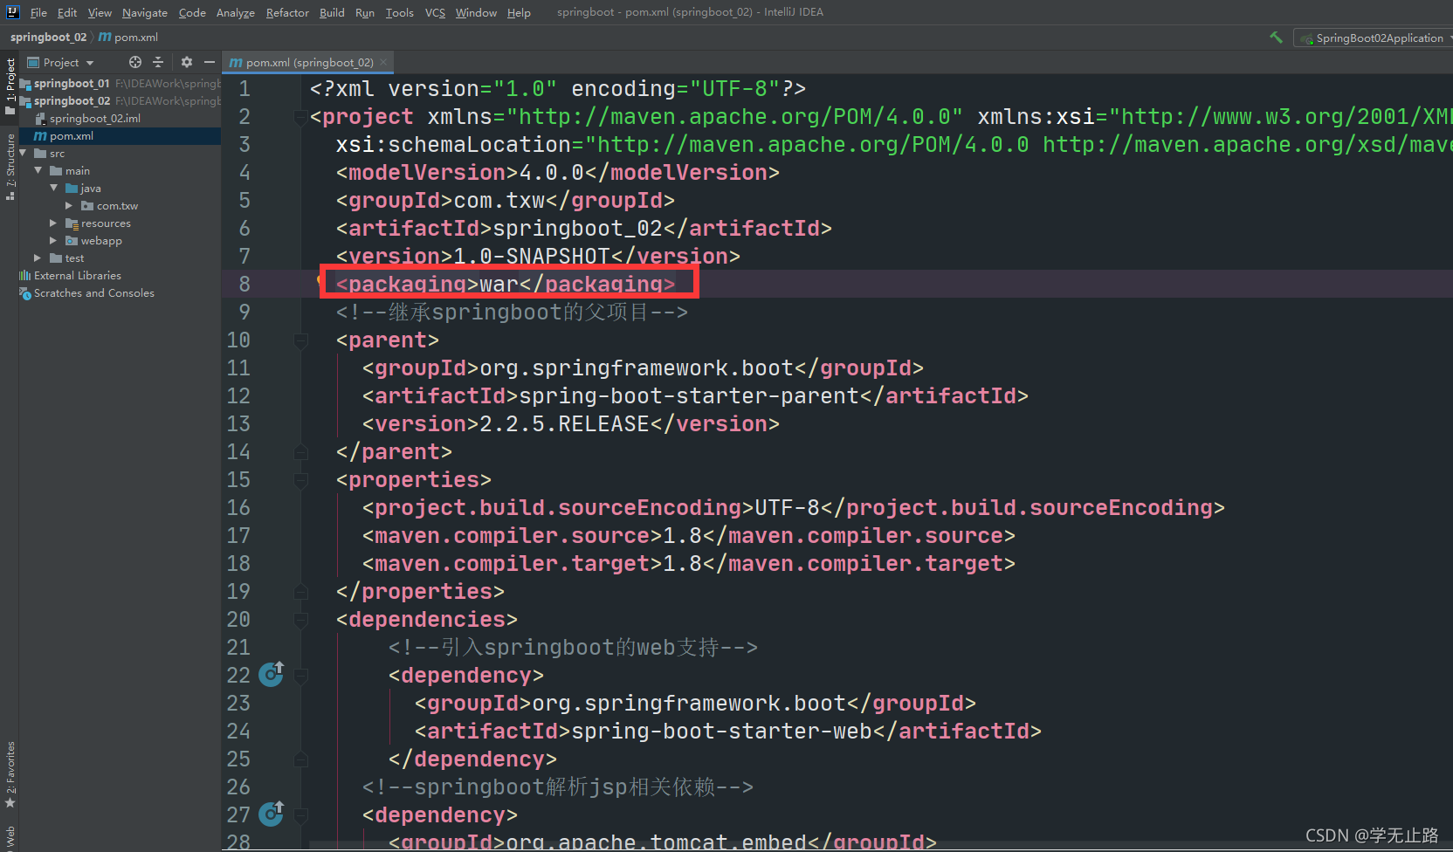The width and height of the screenshot is (1453, 852).
Task: Open the Refactor menu
Action: click(x=287, y=12)
